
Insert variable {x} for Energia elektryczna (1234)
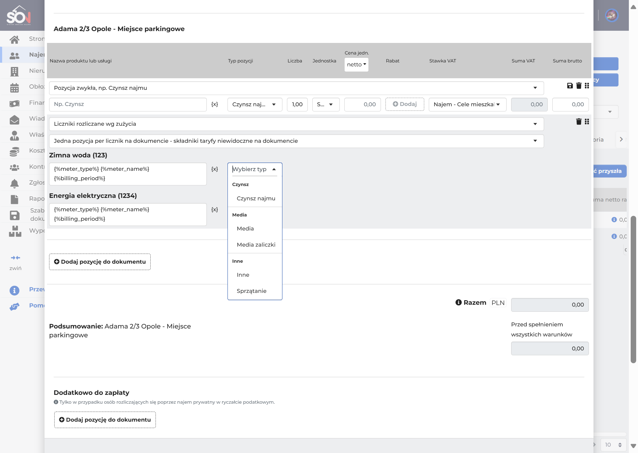(214, 209)
